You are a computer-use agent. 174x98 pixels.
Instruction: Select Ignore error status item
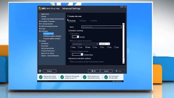click(x=48, y=53)
